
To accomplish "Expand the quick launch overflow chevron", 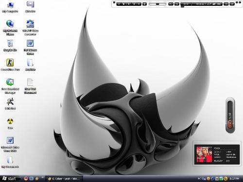I will [42, 177].
